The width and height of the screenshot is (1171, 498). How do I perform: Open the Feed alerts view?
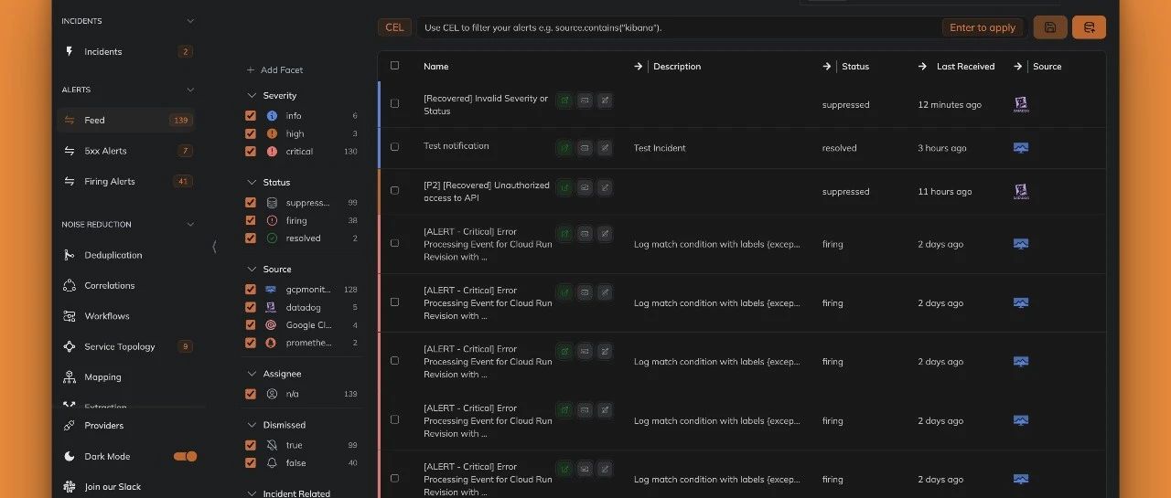[x=125, y=120]
